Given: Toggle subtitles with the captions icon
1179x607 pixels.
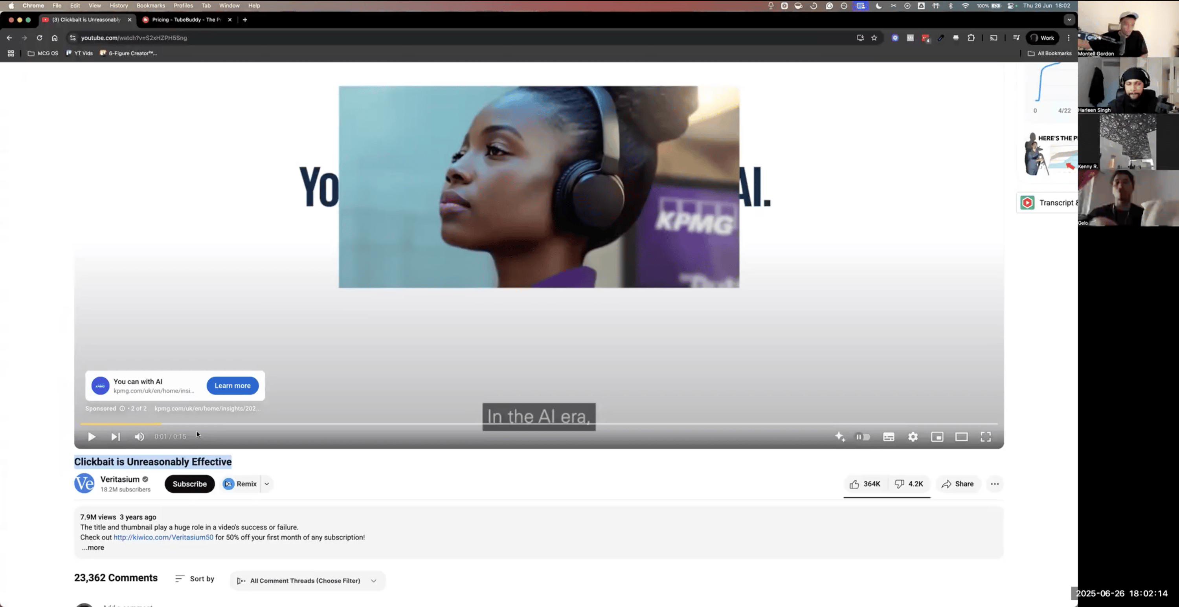Looking at the screenshot, I should click(x=888, y=437).
